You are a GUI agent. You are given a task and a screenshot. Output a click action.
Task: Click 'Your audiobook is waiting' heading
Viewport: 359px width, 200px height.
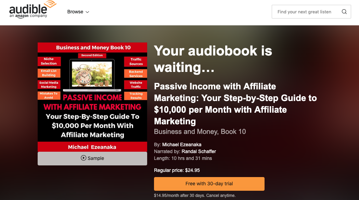[x=213, y=59]
